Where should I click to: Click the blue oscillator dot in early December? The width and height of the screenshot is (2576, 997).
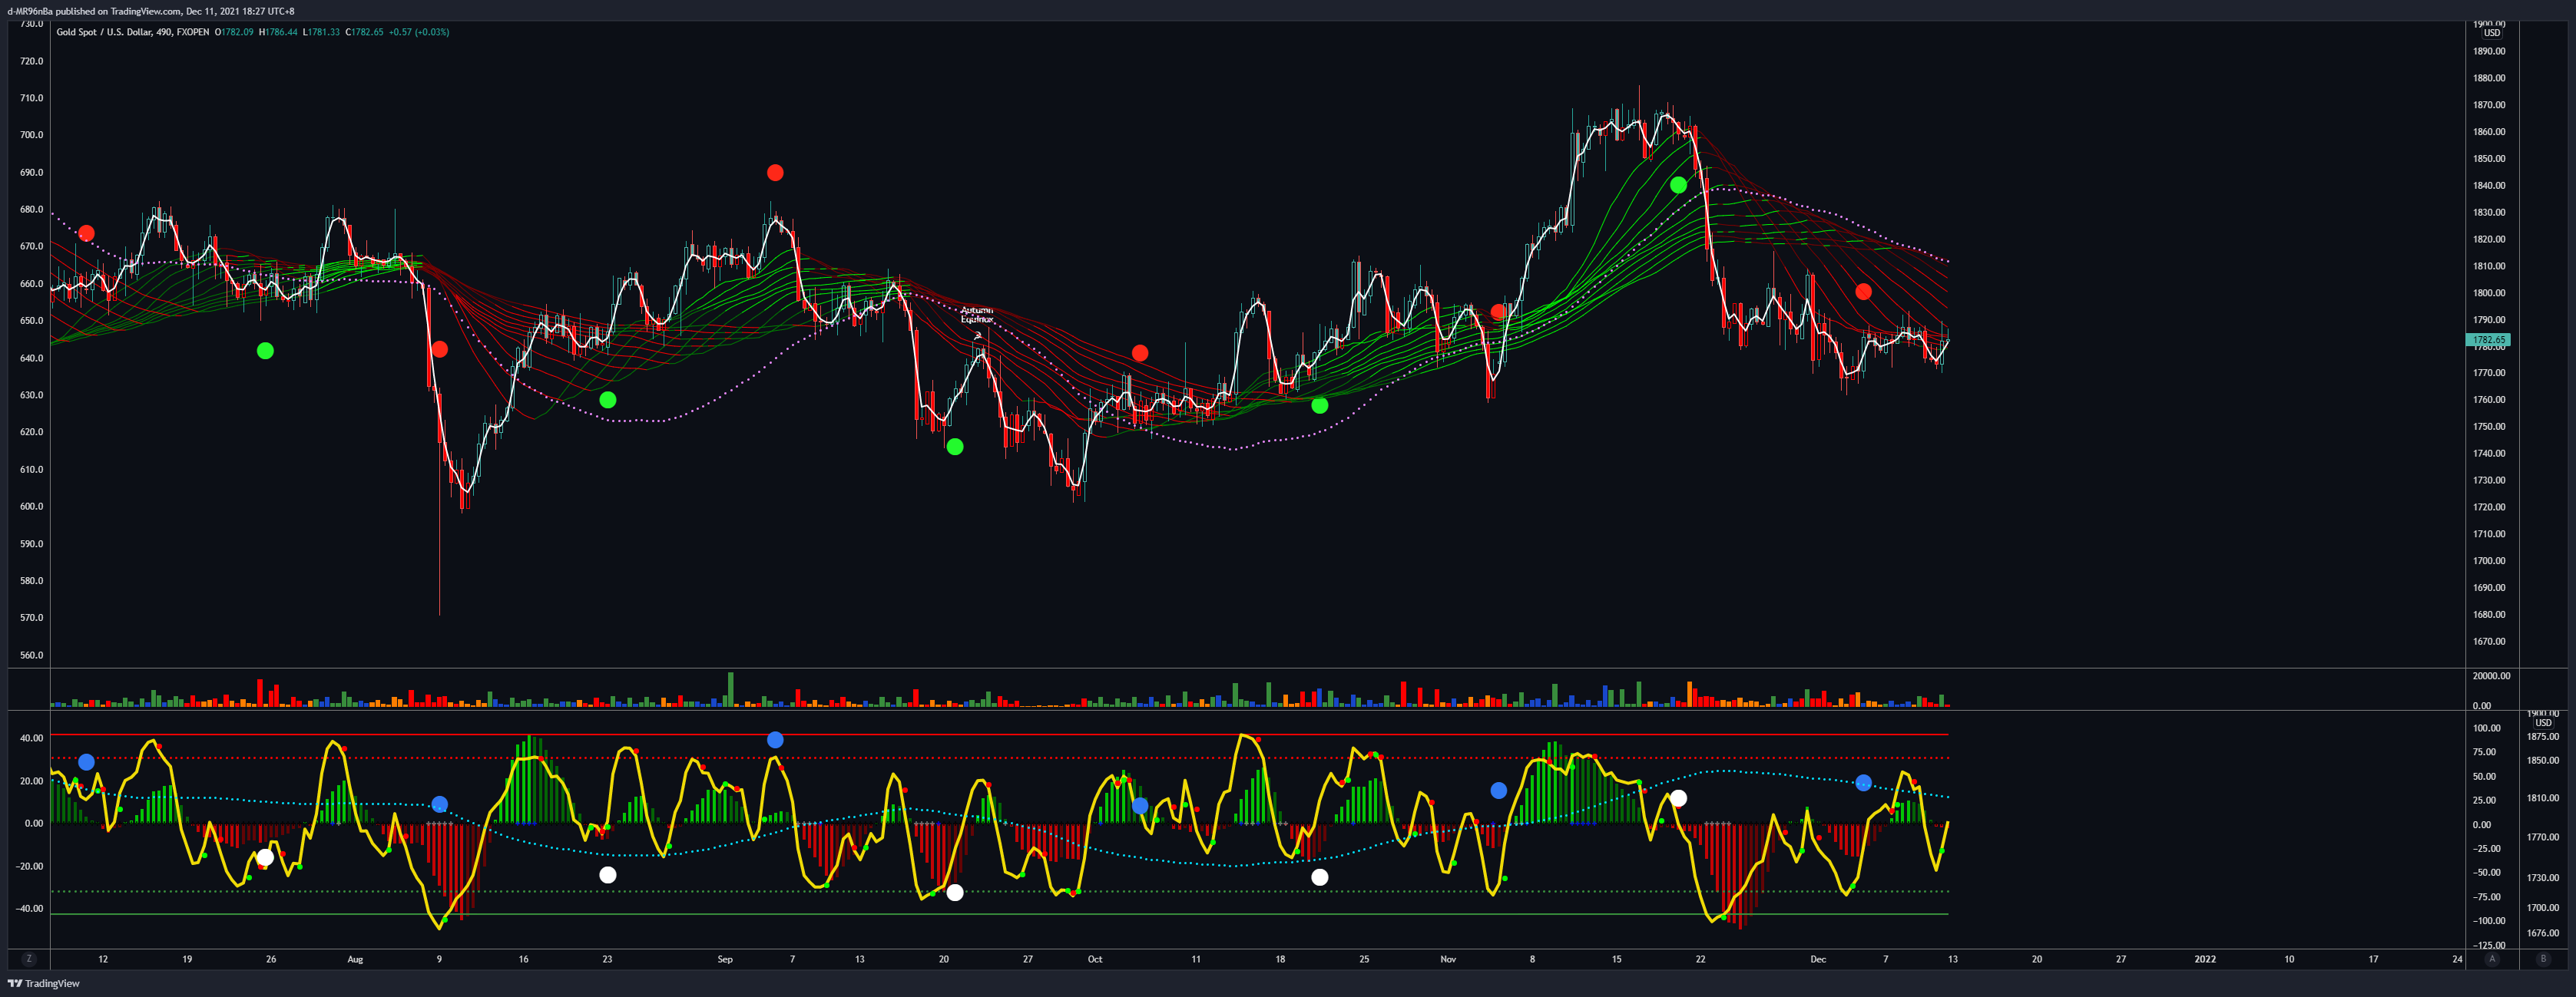point(1863,783)
